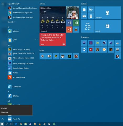
Task: Open the brown V tile in Programok
Action: 98,50
